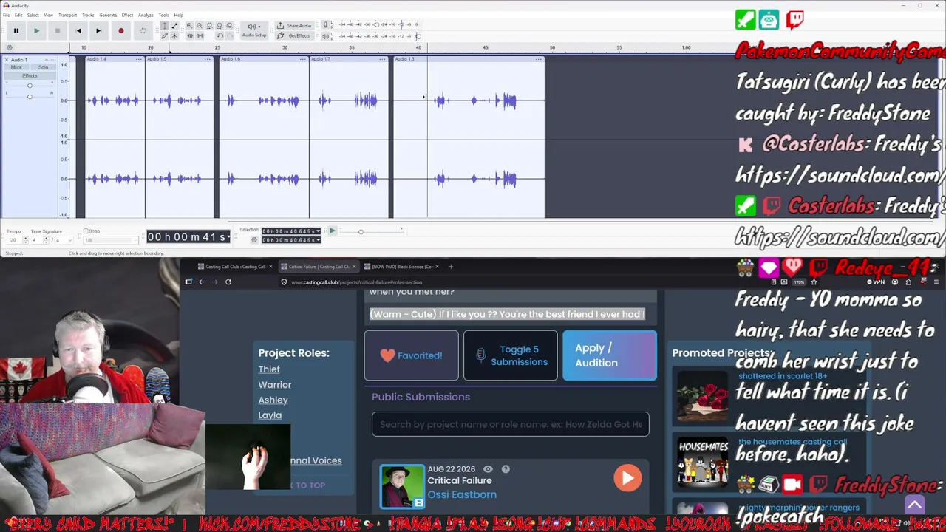946x532 pixels.
Task: Open timeline options gear icon
Action: 10,47
